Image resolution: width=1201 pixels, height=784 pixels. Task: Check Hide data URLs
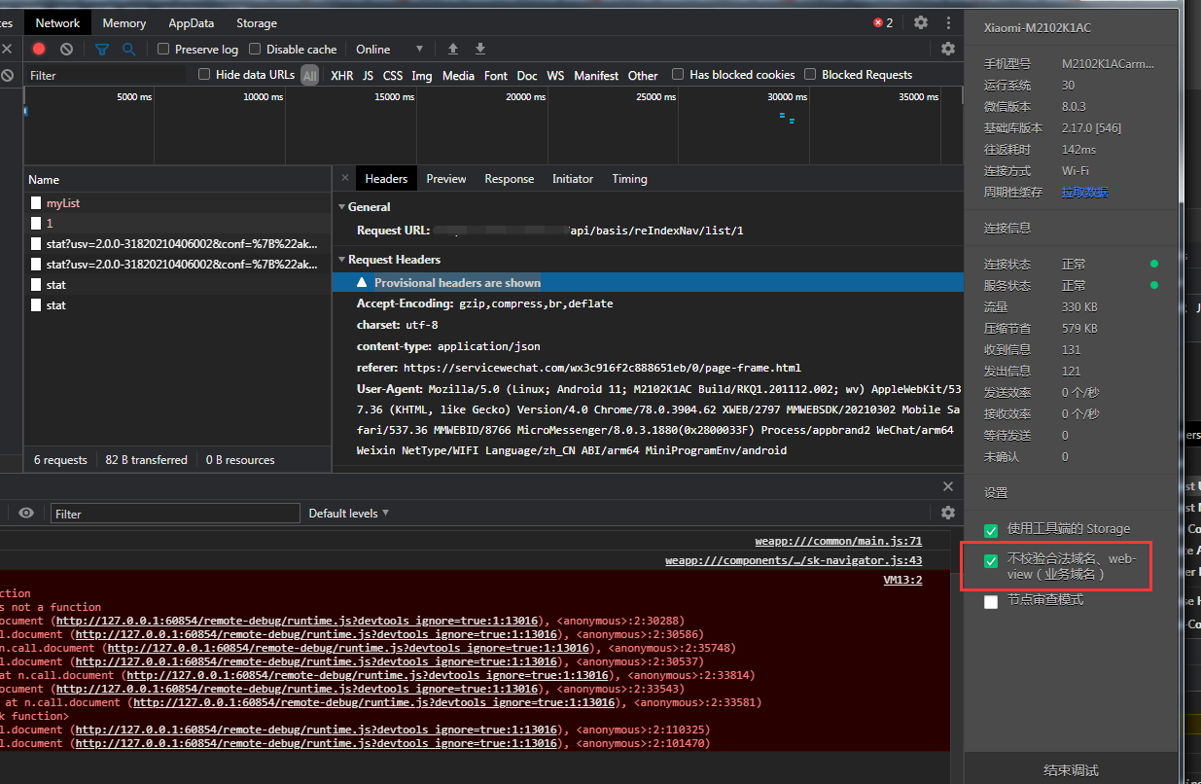tap(204, 74)
